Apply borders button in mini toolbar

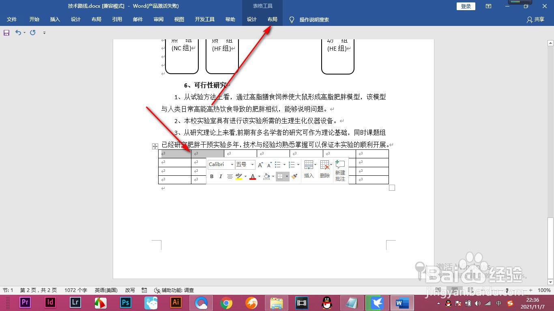280,177
